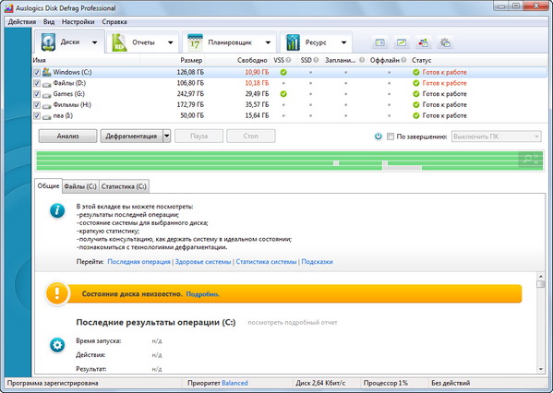The width and height of the screenshot is (553, 393).
Task: Click the Подробно link in orange banner
Action: coord(202,294)
